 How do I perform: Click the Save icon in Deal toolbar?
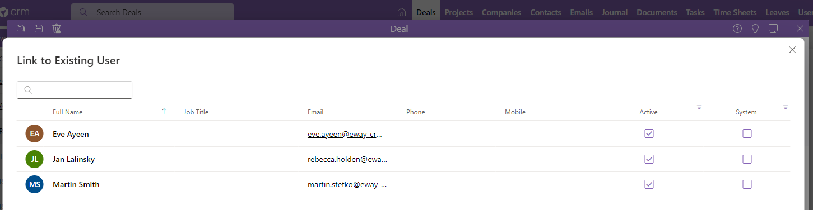coord(39,28)
